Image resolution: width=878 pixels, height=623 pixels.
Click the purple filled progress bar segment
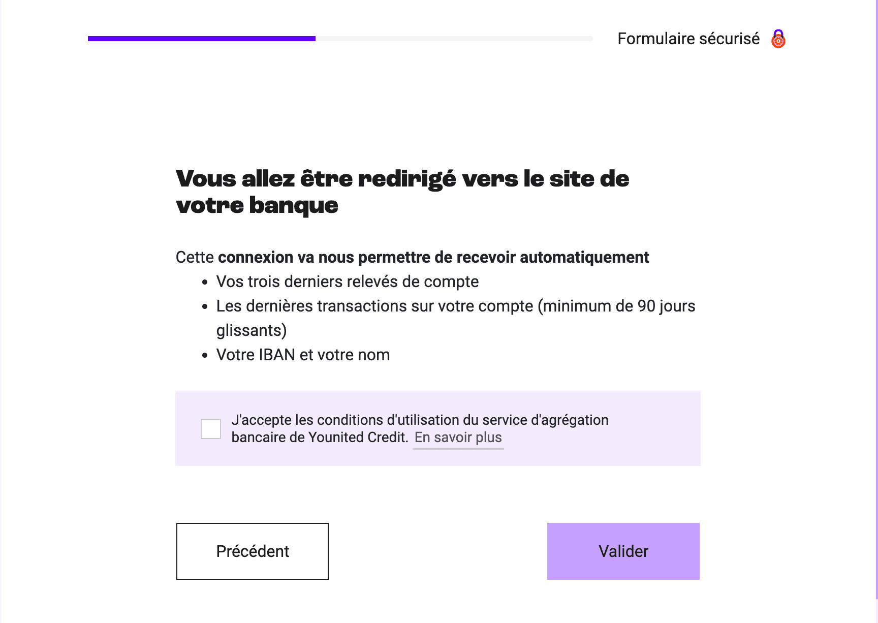[201, 39]
